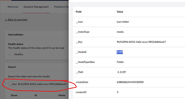Click the Field column header

tap(79, 12)
